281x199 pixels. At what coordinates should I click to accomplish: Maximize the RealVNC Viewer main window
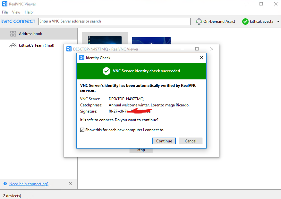click(261, 4)
